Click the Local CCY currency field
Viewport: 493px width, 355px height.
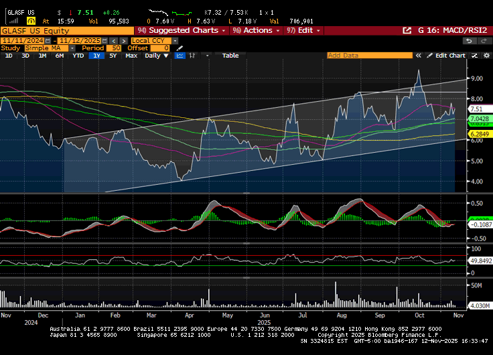(151, 41)
